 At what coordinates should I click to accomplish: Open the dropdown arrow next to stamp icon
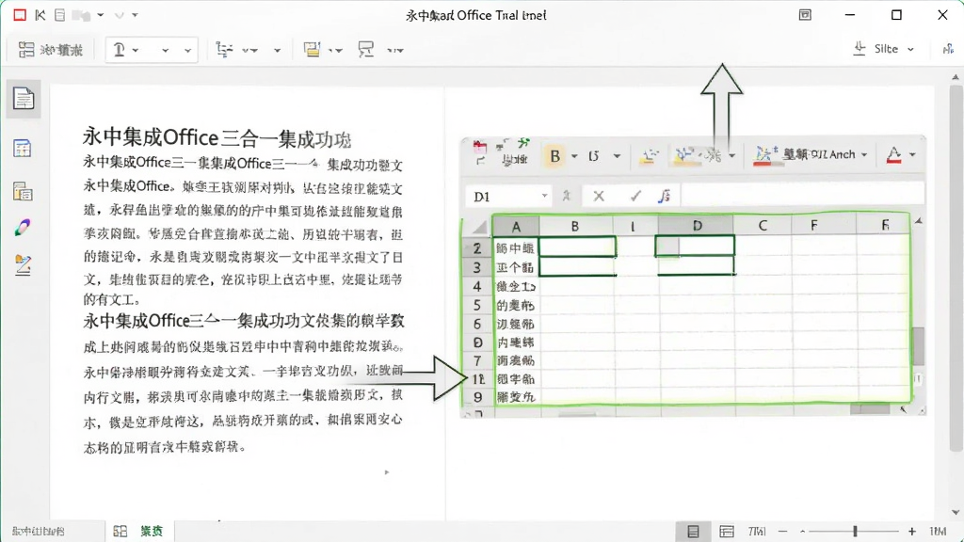click(136, 51)
